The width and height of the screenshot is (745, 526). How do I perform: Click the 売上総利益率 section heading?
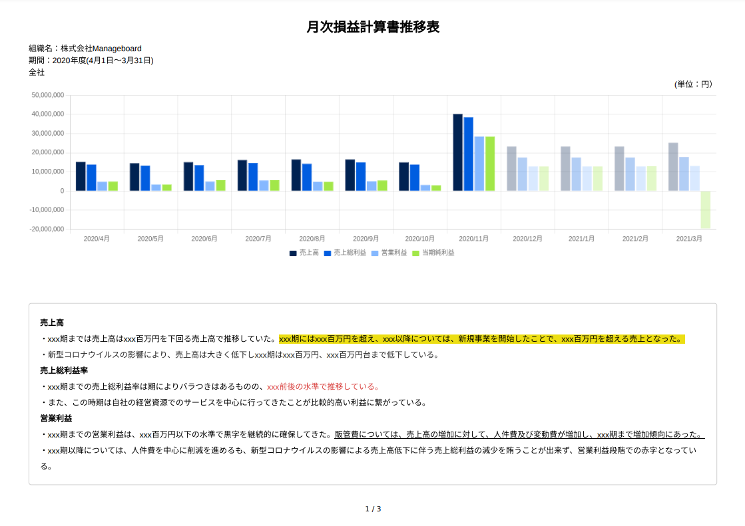pyautogui.click(x=64, y=371)
